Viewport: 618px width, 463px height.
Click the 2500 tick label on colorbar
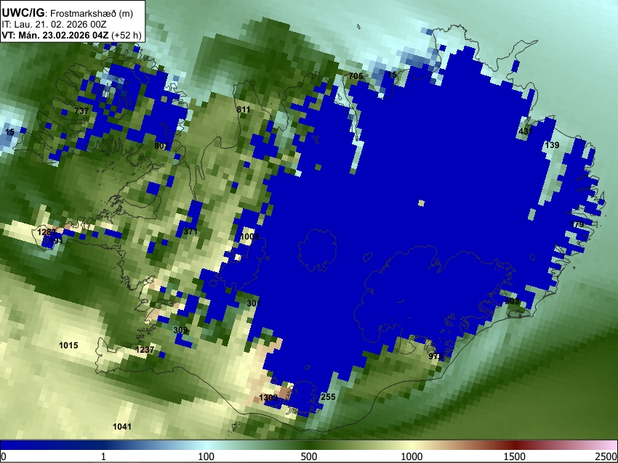pyautogui.click(x=606, y=456)
